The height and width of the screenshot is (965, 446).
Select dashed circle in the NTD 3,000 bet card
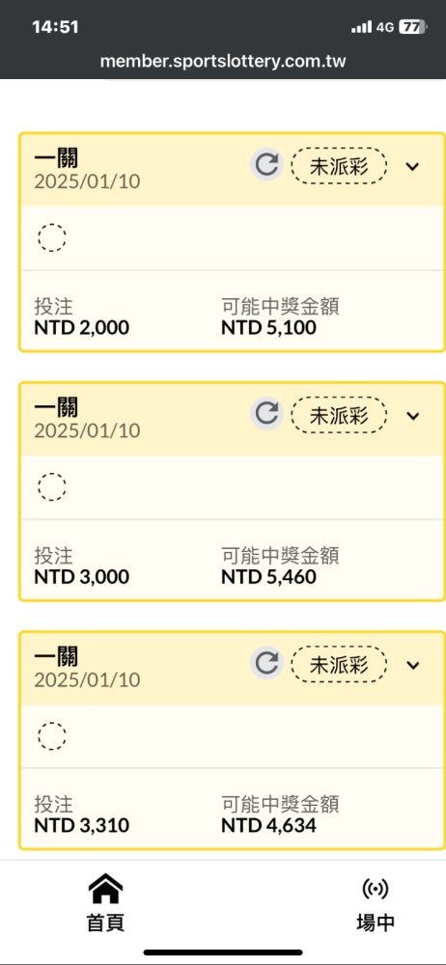click(52, 486)
